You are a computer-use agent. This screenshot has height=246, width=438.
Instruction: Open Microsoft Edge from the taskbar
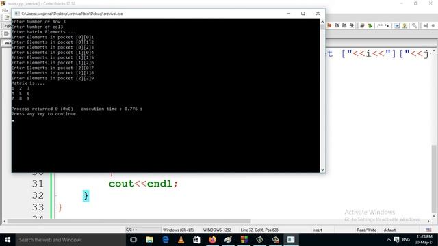pyautogui.click(x=166, y=240)
